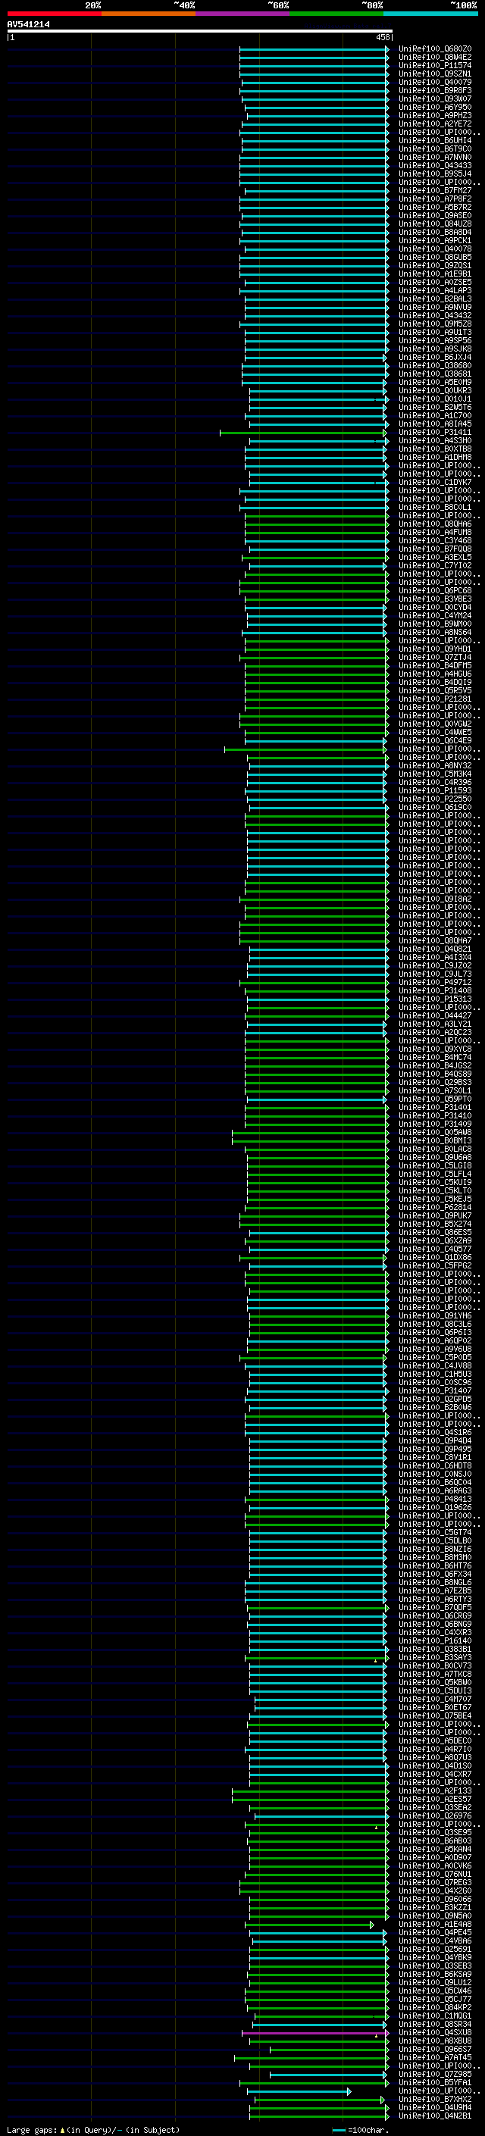Click the purple alignment bar for Q4SXU8
The height and width of the screenshot is (2136, 485).
[315, 2033]
